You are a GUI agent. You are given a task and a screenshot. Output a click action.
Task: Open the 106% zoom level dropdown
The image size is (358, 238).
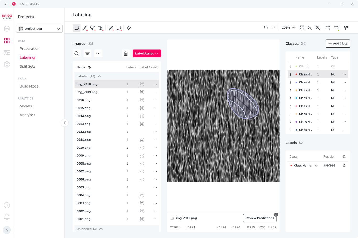289,28
